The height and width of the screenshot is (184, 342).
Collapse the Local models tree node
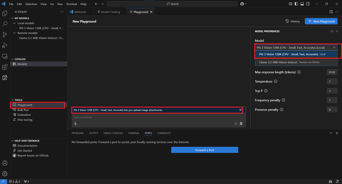[15, 23]
